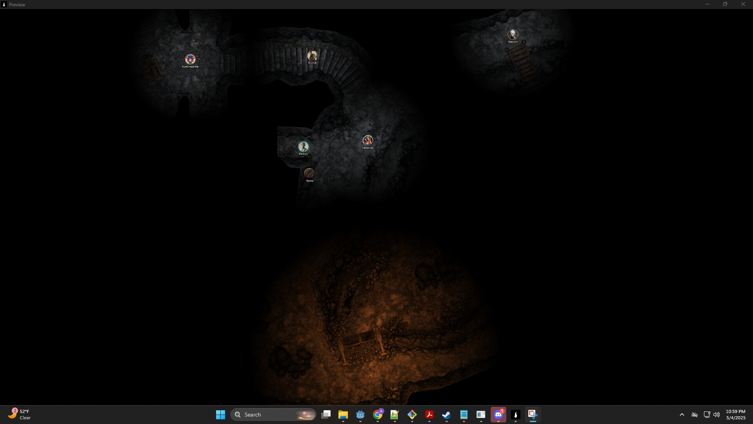
Task: Select the Kaelion token near the ladder
Action: point(513,35)
